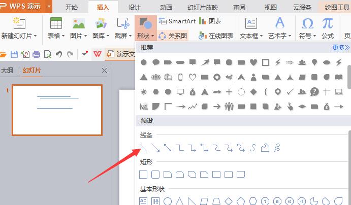Image resolution: width=351 pixels, height=205 pixels.
Task: Select the monitor screen shape
Action: click(180, 92)
